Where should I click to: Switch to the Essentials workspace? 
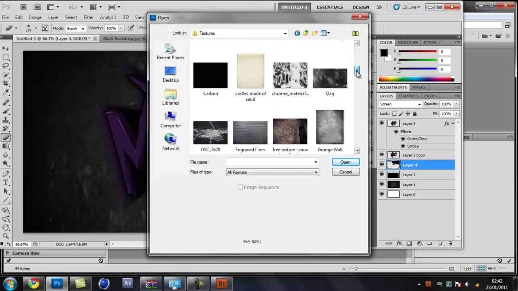click(330, 7)
